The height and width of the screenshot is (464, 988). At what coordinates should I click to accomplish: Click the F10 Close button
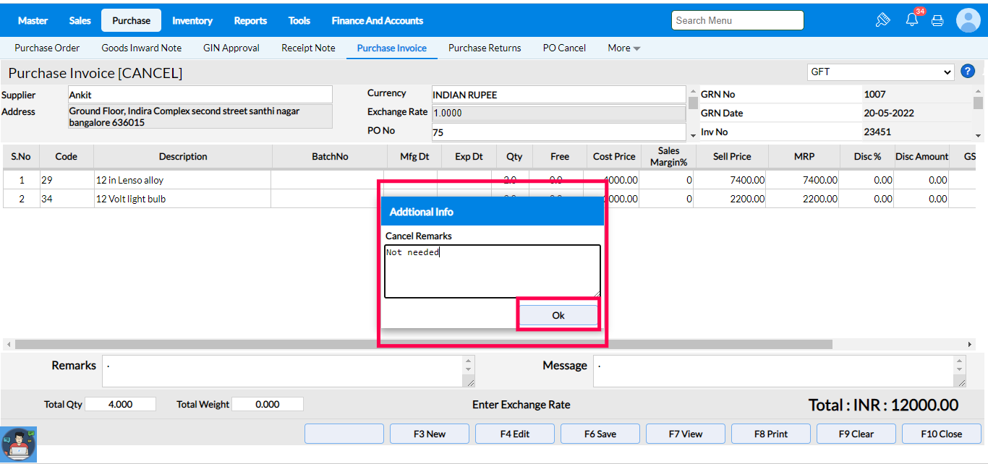click(941, 434)
